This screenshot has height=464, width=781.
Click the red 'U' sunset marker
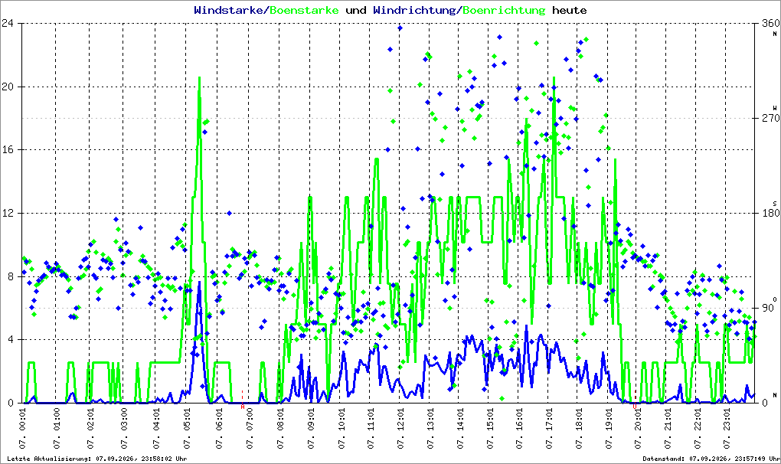635,407
